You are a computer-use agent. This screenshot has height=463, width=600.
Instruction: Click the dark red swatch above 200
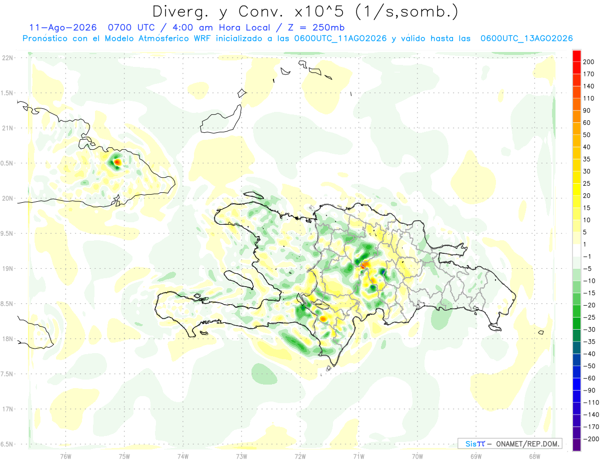(x=577, y=55)
